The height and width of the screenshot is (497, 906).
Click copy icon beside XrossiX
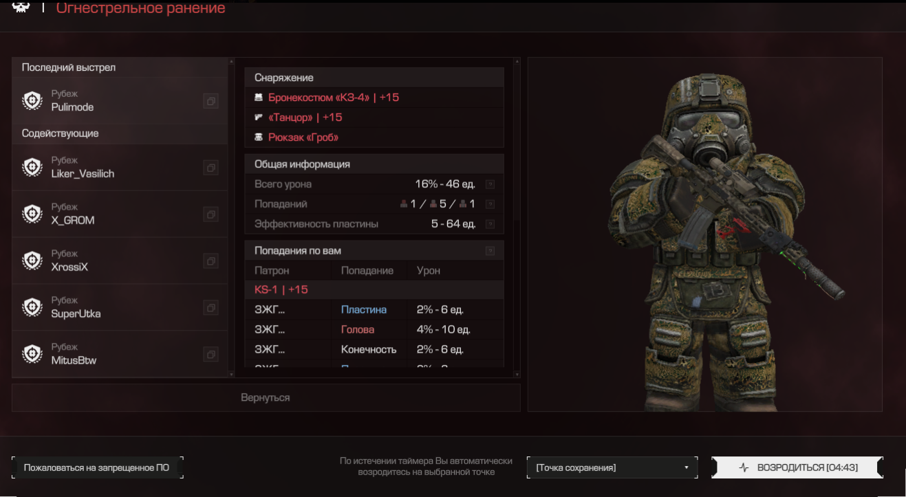pyautogui.click(x=211, y=261)
